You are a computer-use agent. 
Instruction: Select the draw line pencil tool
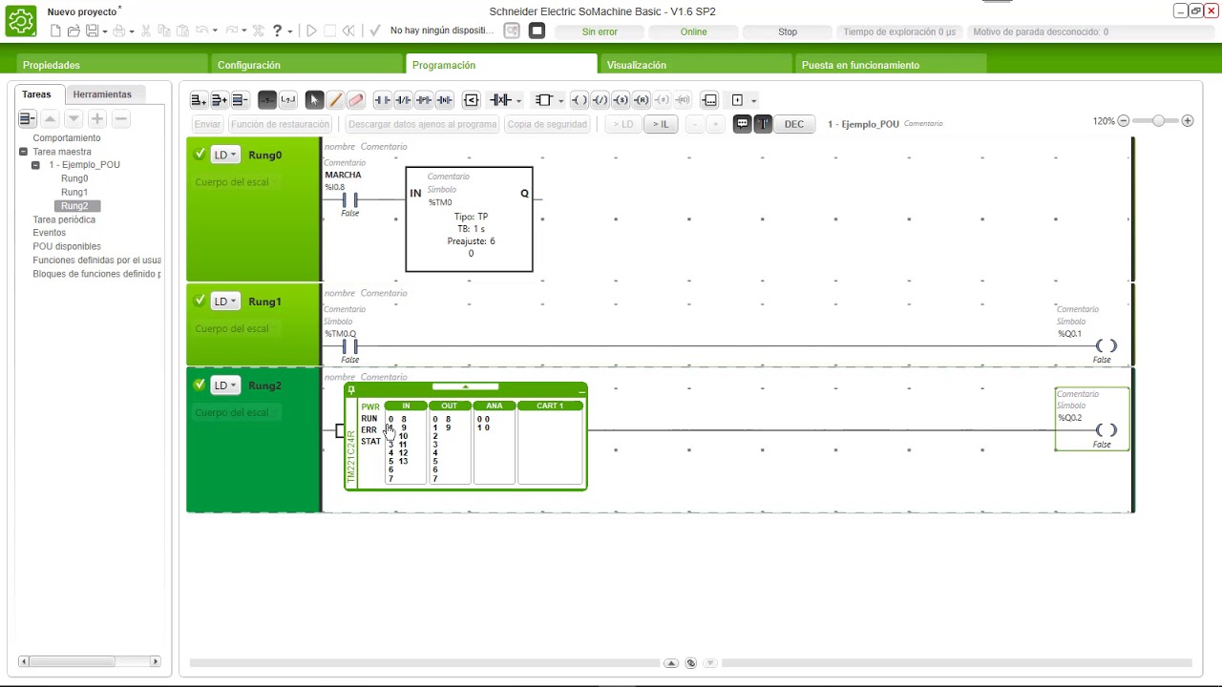coord(335,100)
